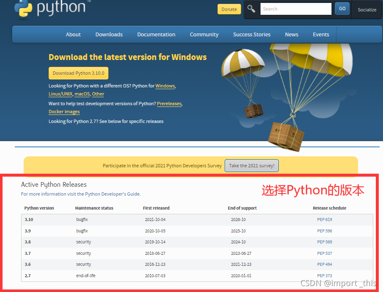Screen dimensions: 383x292
Task: Open the About menu
Action: point(73,35)
